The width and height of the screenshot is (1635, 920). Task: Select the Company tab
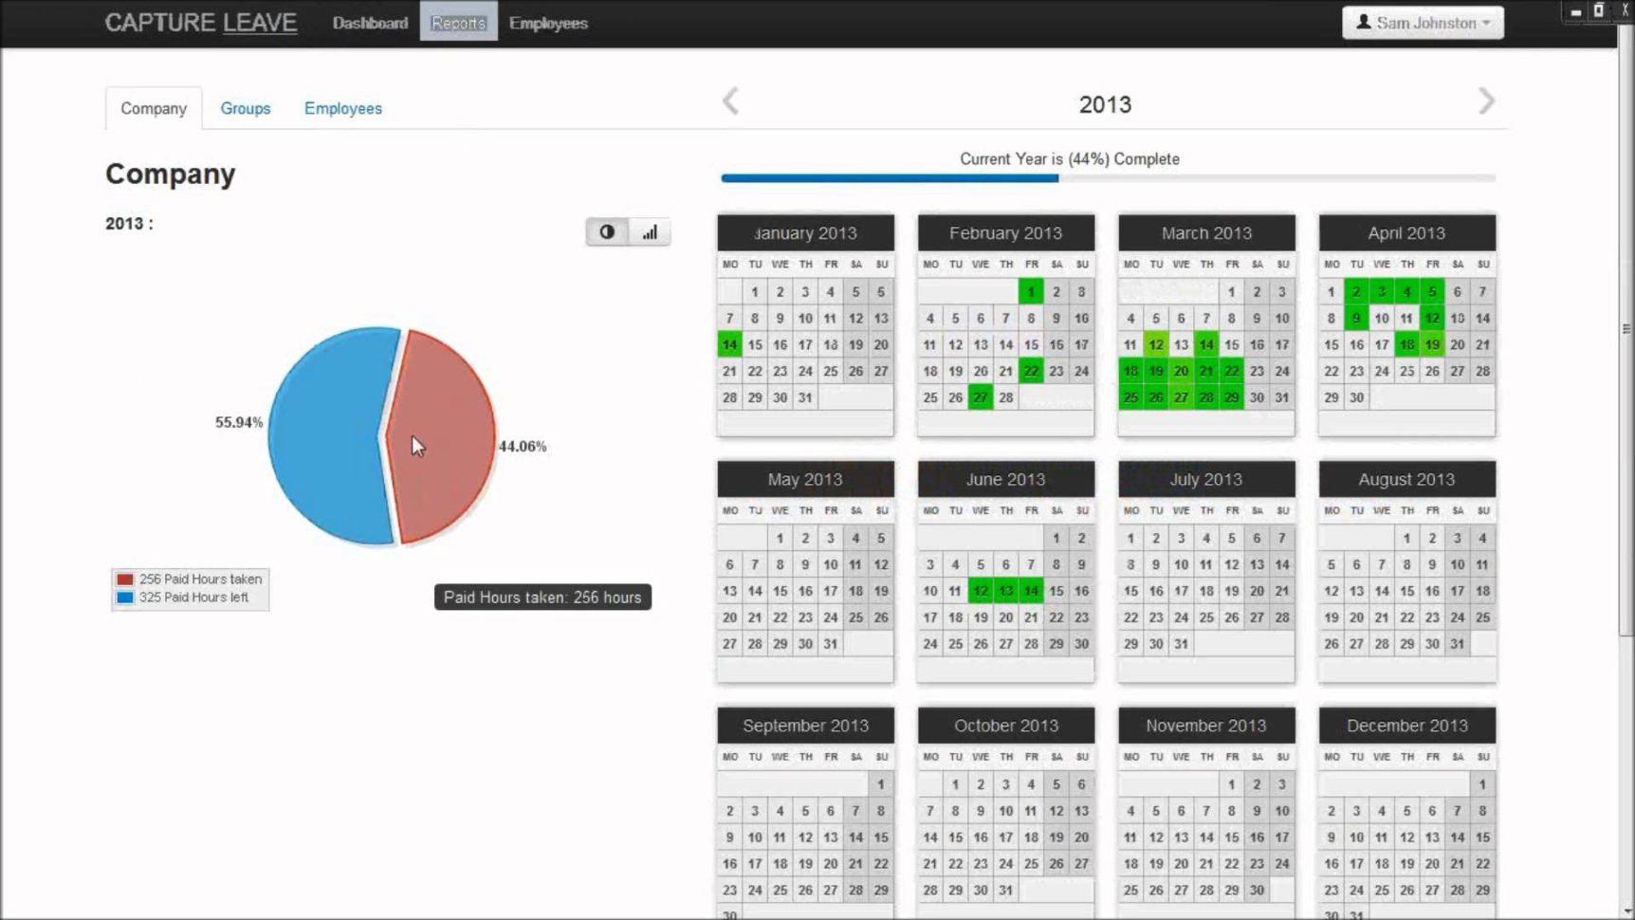[x=154, y=108]
